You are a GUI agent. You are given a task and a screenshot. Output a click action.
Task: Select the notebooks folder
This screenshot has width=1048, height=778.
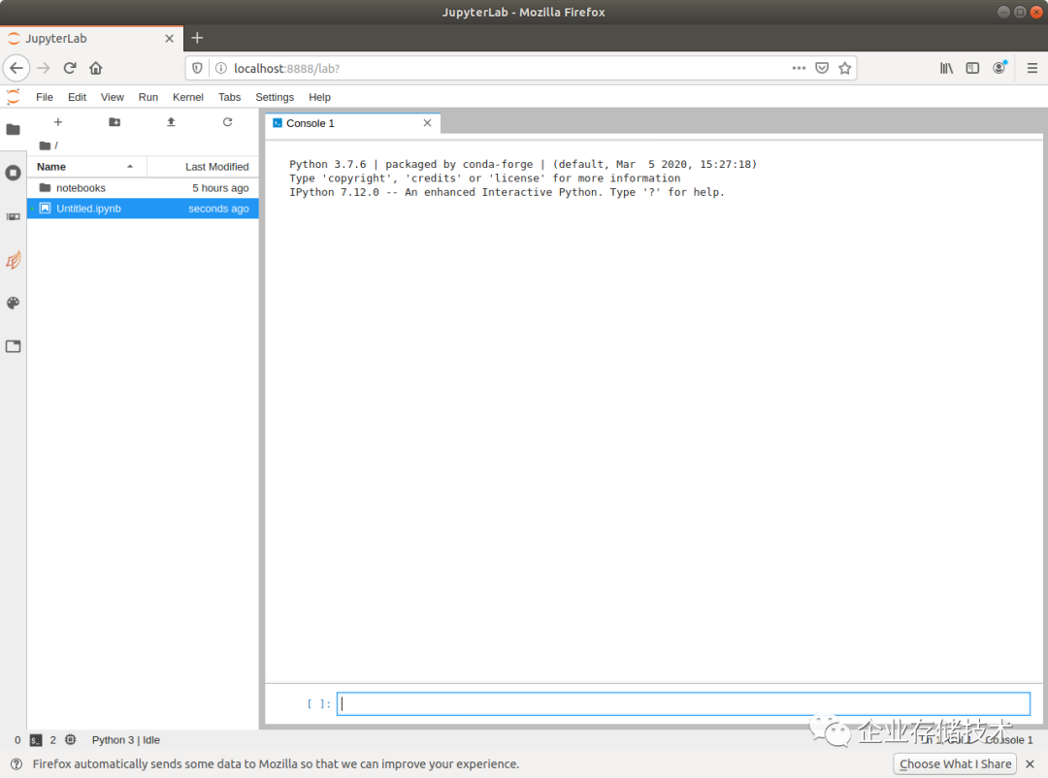pos(143,188)
